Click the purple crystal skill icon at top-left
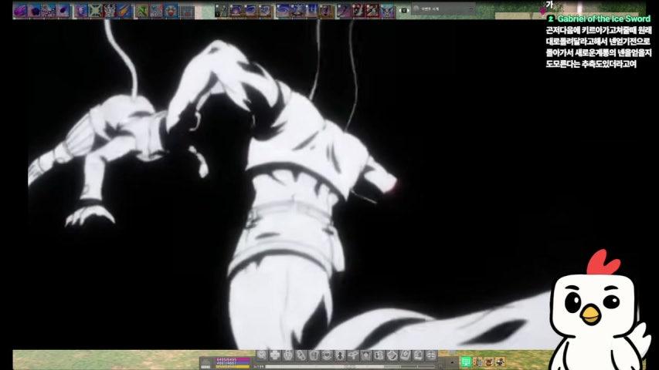This screenshot has height=370, width=659. pyautogui.click(x=20, y=11)
